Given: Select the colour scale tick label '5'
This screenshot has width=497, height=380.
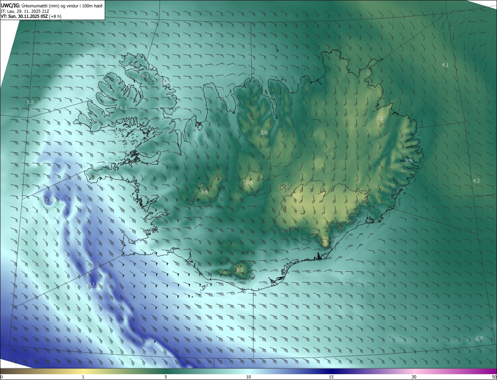Looking at the screenshot, I should (166, 377).
